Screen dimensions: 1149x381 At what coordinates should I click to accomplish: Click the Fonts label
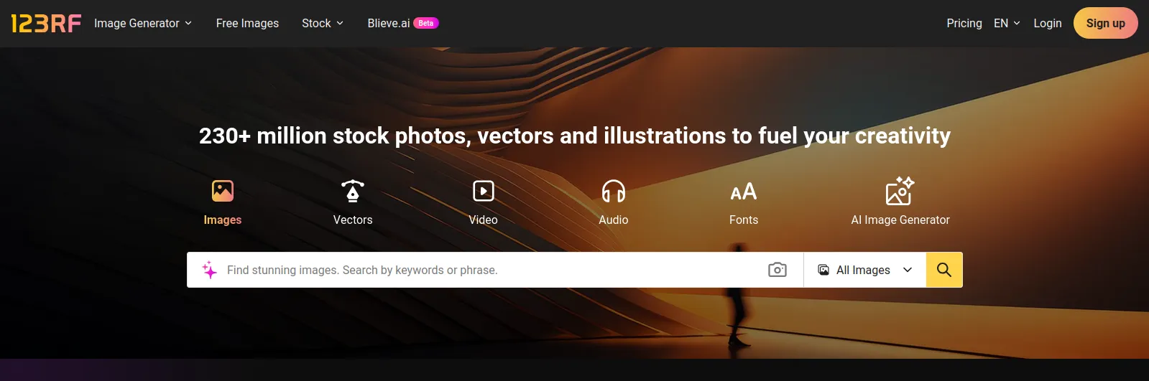(x=744, y=220)
